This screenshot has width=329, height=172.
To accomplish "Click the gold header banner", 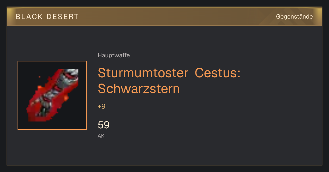I will tap(164, 16).
